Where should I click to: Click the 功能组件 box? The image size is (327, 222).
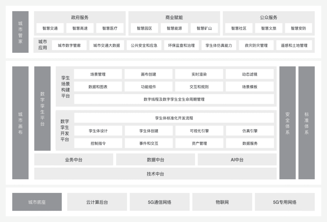click(x=148, y=87)
